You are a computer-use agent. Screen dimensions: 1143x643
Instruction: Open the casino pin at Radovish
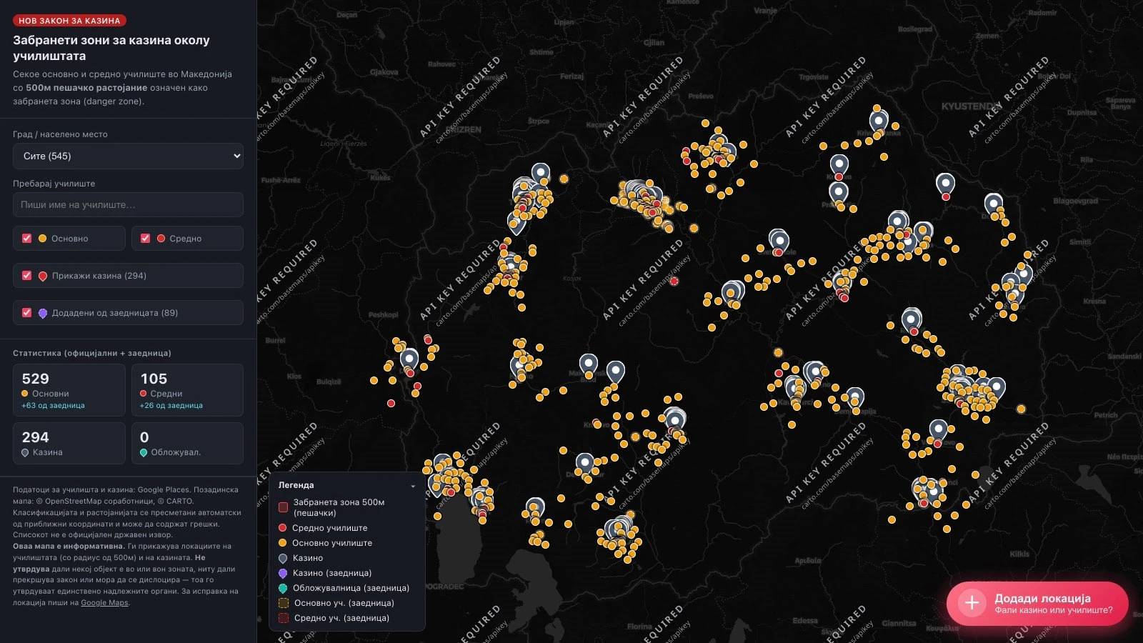[x=911, y=319]
